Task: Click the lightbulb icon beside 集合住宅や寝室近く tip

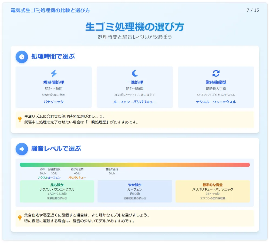Action: [20, 218]
